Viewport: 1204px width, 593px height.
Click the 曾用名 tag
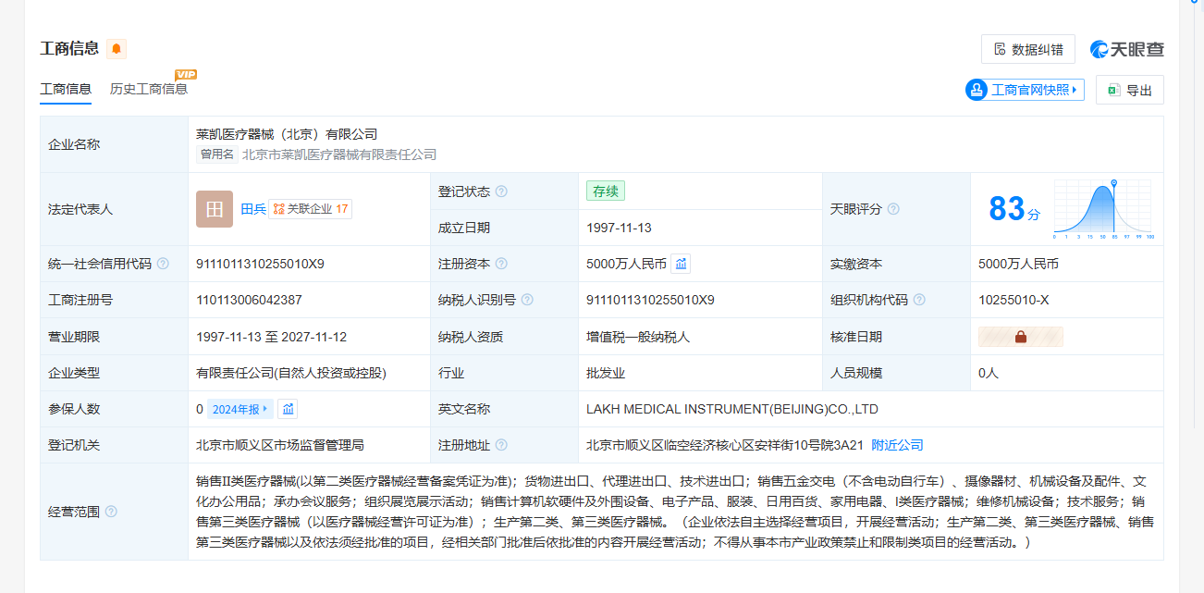pyautogui.click(x=216, y=154)
